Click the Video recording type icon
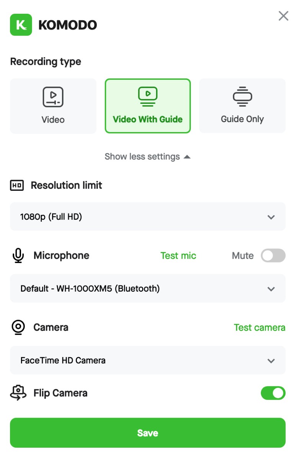Image resolution: width=296 pixels, height=458 pixels. (53, 97)
